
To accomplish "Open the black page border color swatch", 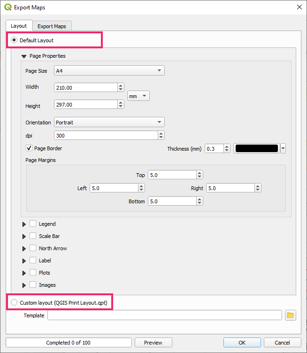I will pos(256,149).
